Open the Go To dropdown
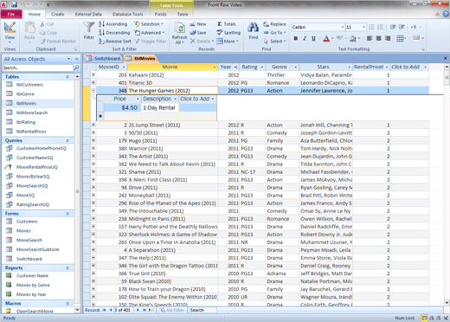The width and height of the screenshot is (450, 322). click(x=275, y=33)
